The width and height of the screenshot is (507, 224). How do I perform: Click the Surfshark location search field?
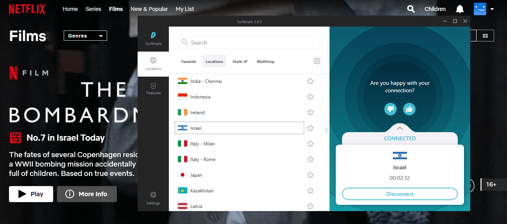click(x=249, y=43)
